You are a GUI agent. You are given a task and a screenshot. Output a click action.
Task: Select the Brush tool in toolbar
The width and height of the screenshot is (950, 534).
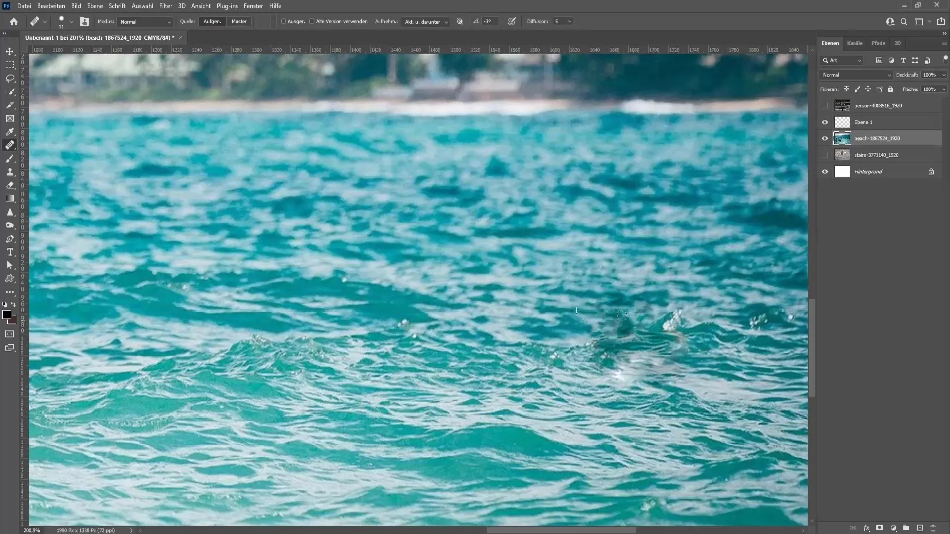pyautogui.click(x=10, y=158)
